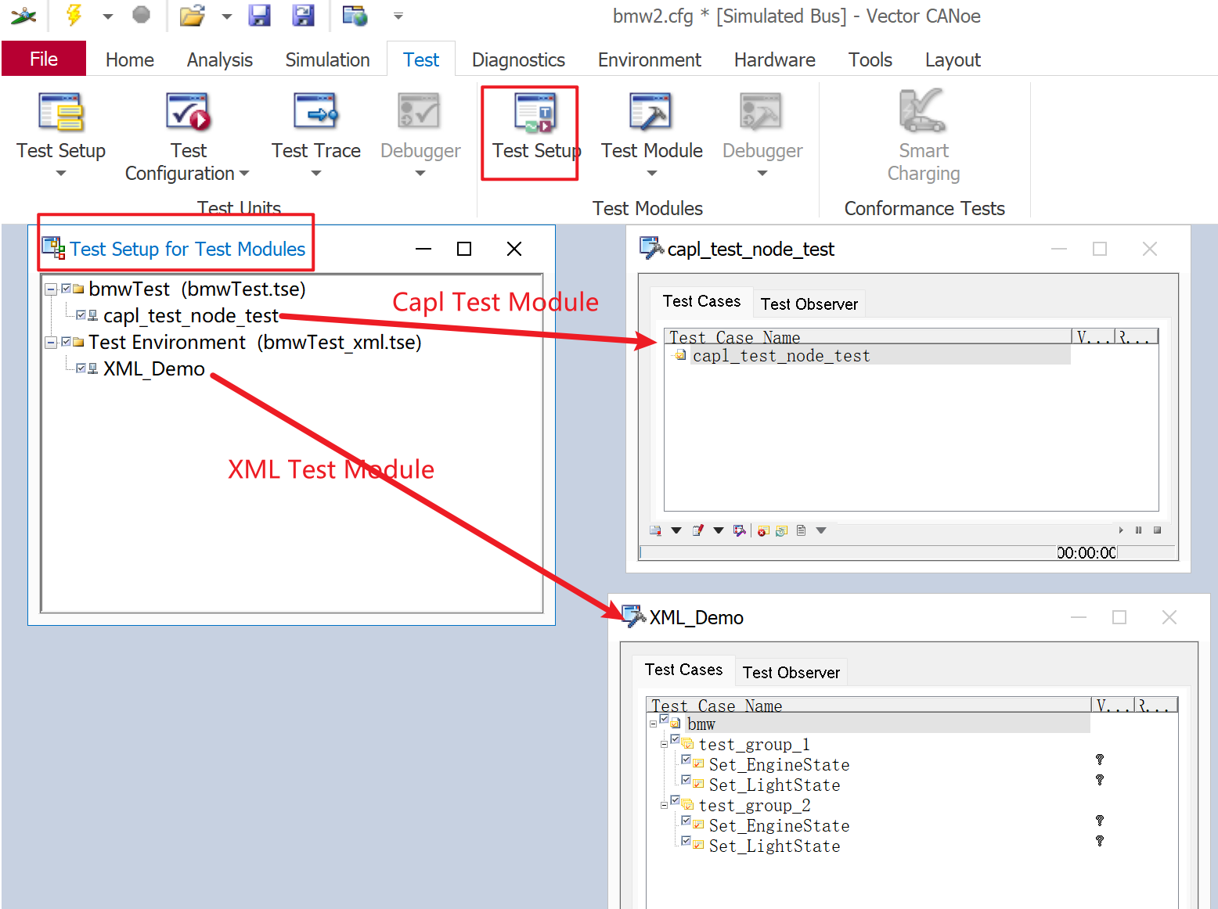Collapse test_group_2 node

point(664,805)
